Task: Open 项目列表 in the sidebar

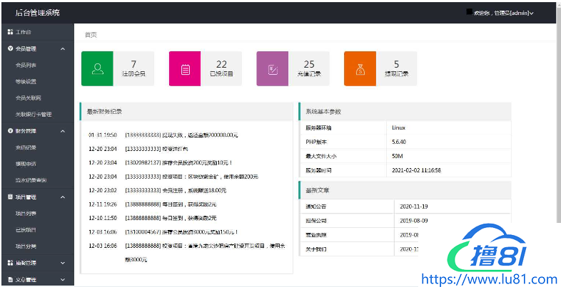Action: tap(26, 213)
